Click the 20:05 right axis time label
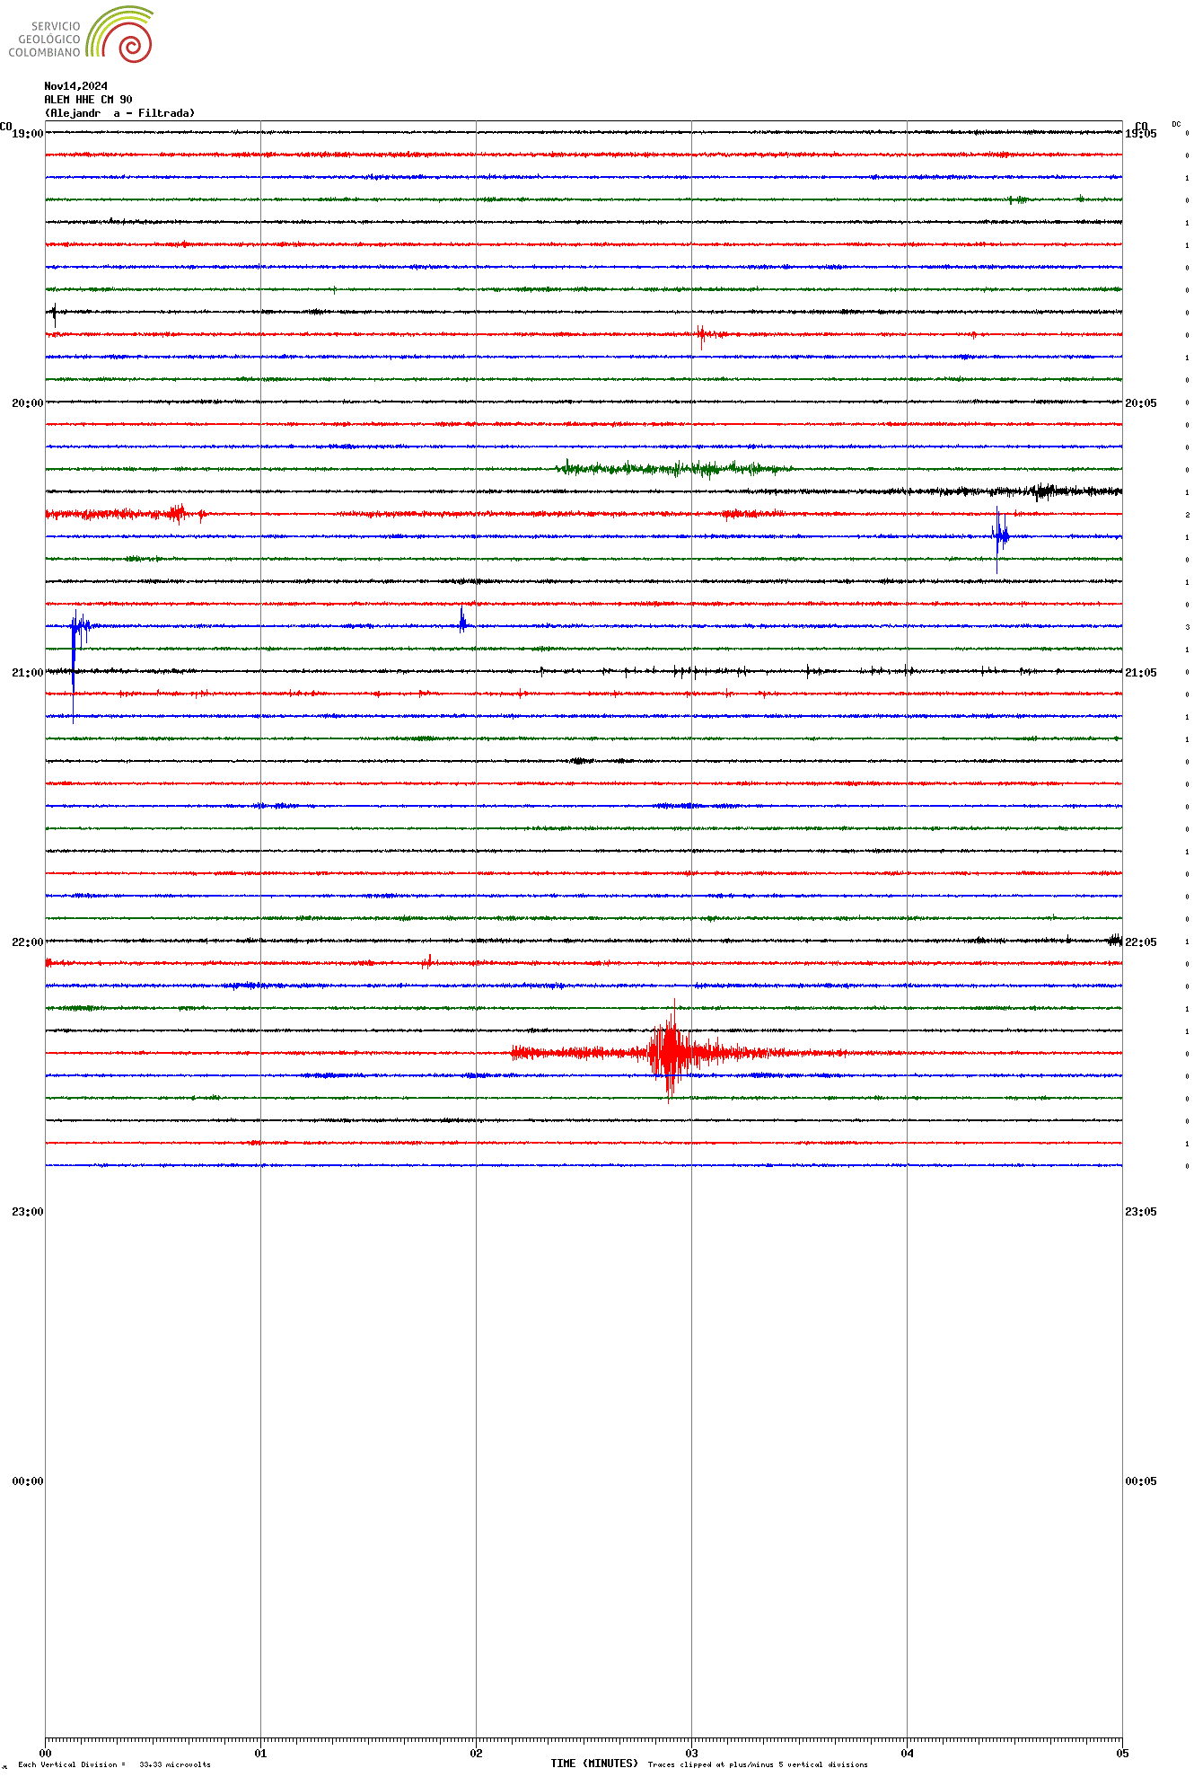Image resolution: width=1194 pixels, height=1777 pixels. point(1140,403)
